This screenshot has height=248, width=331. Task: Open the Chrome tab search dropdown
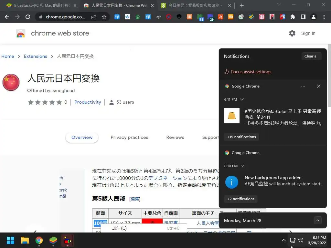point(279,5)
